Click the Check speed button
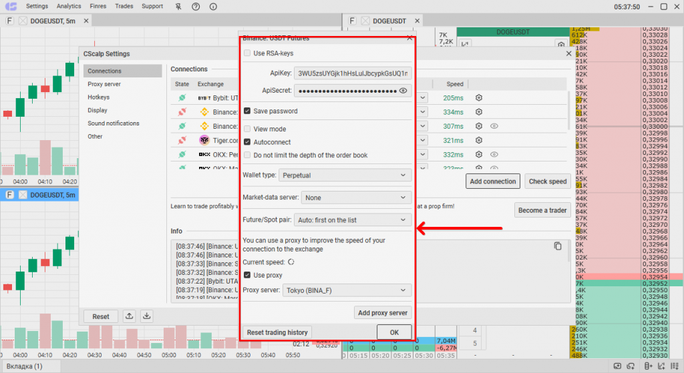The width and height of the screenshot is (684, 373). point(548,181)
